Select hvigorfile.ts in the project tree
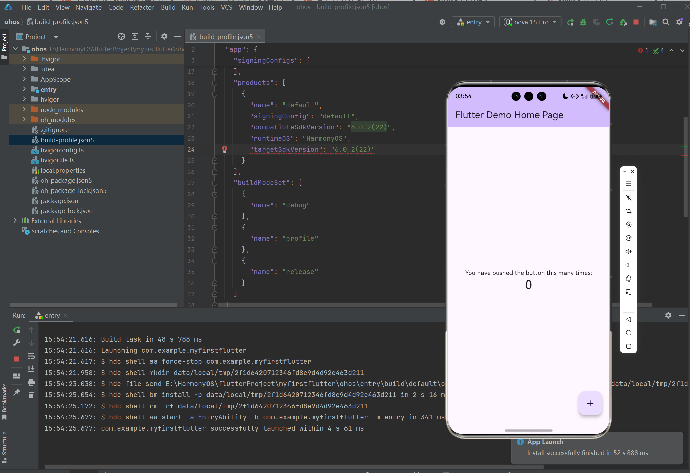This screenshot has height=473, width=690. coord(57,160)
